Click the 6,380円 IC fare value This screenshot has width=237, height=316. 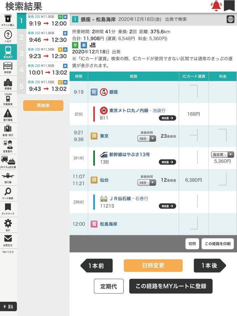[x=194, y=180]
